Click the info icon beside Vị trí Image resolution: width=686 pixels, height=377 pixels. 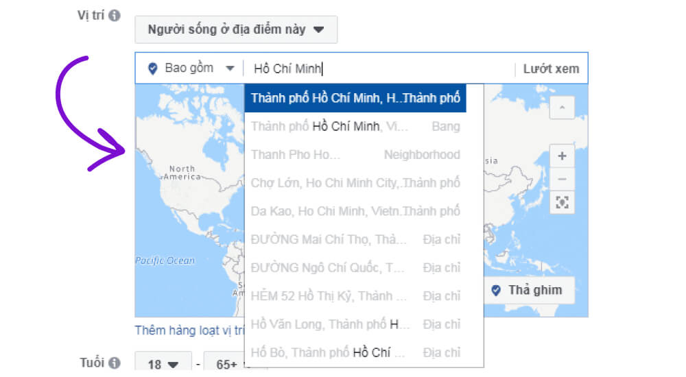[x=114, y=16]
